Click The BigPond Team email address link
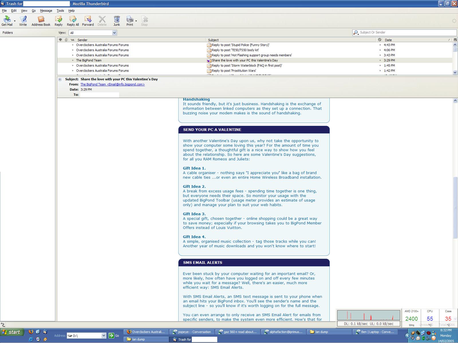This screenshot has height=343, width=458. point(112,84)
